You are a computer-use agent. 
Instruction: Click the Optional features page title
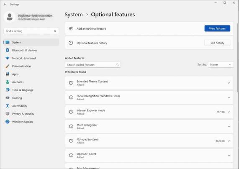point(113,15)
